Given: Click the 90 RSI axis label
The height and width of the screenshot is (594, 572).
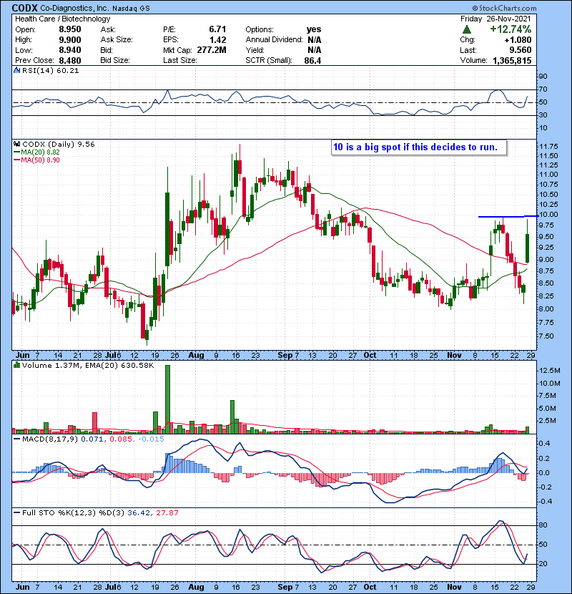Looking at the screenshot, I should [x=543, y=76].
